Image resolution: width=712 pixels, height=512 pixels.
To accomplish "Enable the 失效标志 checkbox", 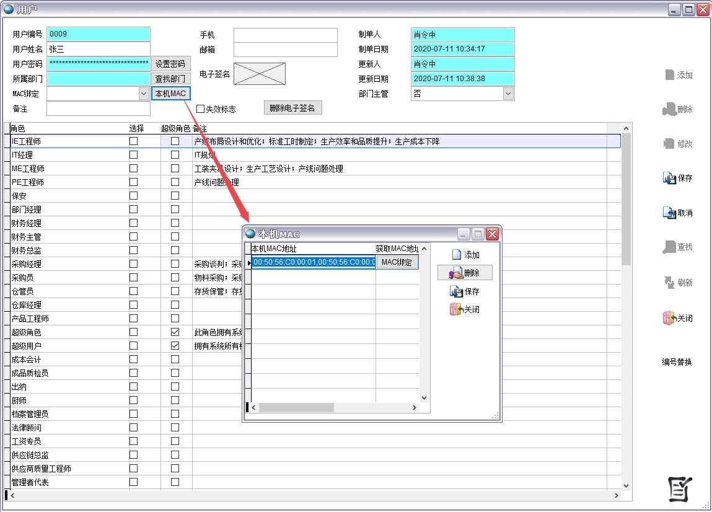I will point(200,109).
